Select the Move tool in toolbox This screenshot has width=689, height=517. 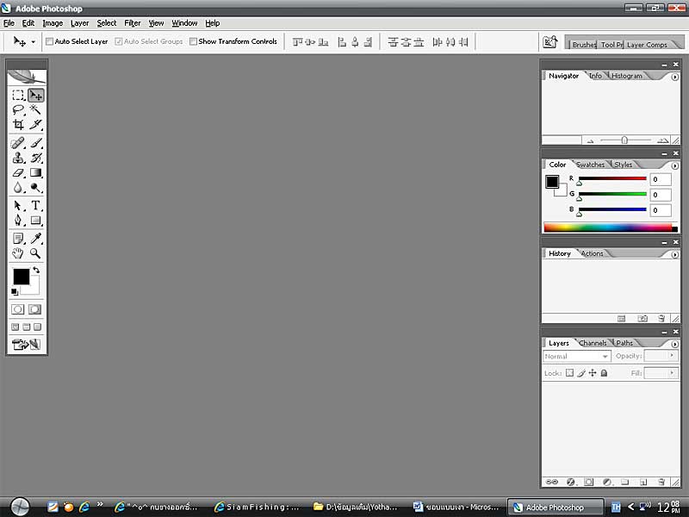[35, 95]
